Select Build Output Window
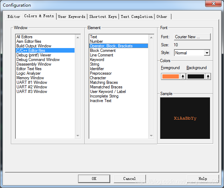 45,46
